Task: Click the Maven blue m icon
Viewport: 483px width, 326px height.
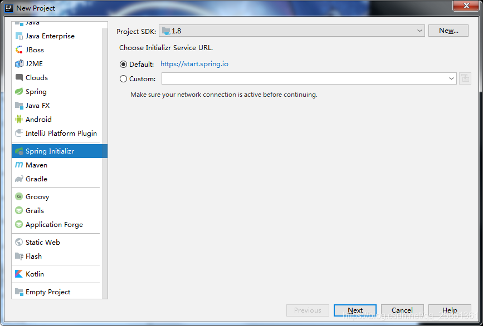Action: 19,165
